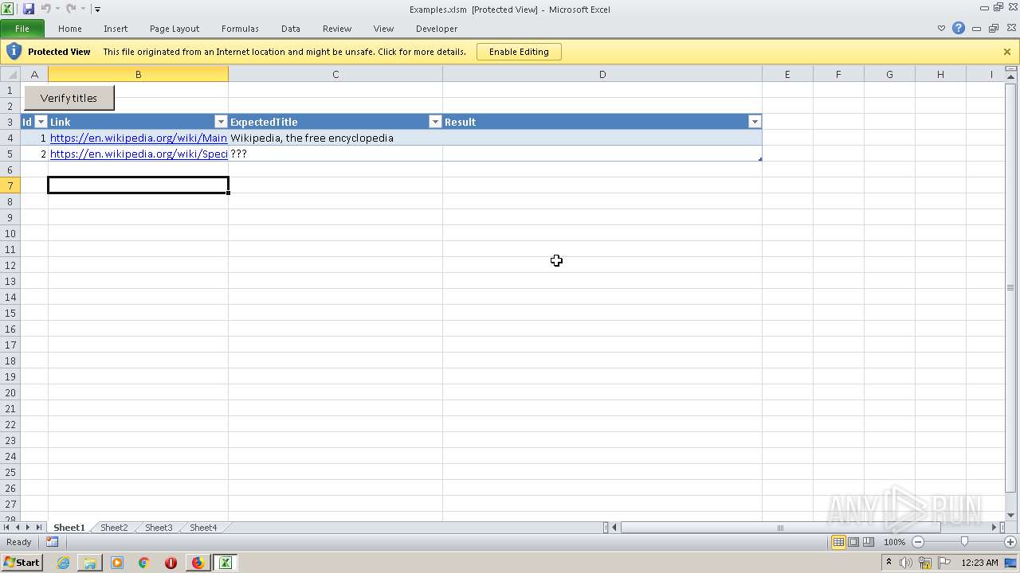Screen dimensions: 1020x573
Task: Go to last sheet navigation arrow
Action: click(39, 528)
